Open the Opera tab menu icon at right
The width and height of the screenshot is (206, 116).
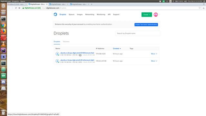204,4
